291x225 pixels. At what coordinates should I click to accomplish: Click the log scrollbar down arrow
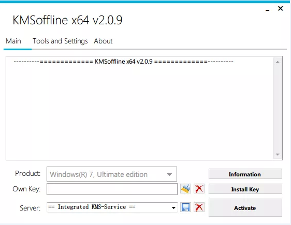click(278, 154)
